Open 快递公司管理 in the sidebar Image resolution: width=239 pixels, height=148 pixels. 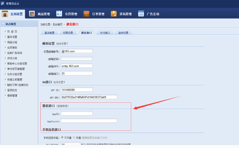15,80
